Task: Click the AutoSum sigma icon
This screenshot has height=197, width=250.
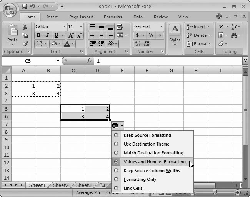Action: pos(221,27)
